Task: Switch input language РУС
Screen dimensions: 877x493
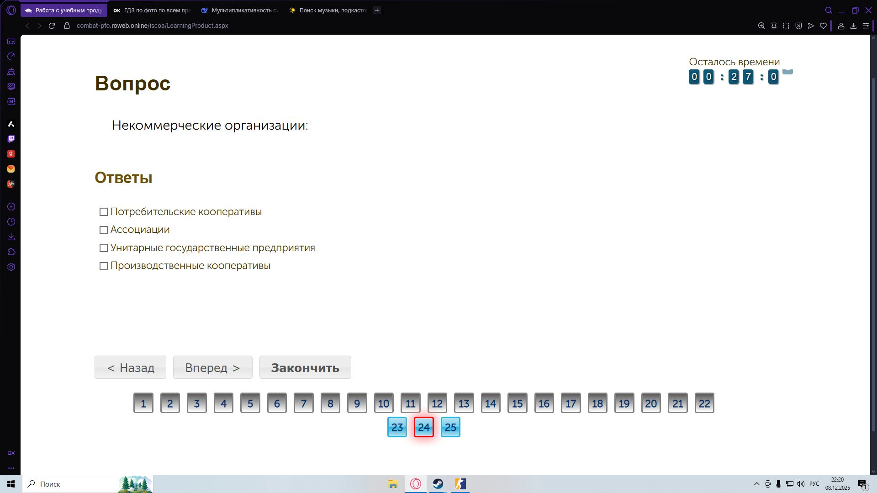Action: [814, 484]
